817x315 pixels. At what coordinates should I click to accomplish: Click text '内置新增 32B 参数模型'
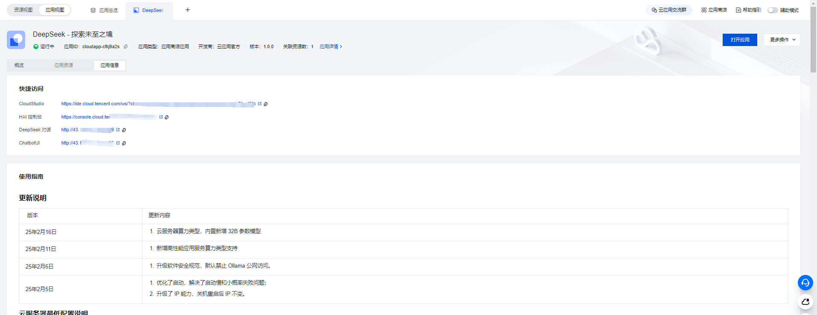233,231
